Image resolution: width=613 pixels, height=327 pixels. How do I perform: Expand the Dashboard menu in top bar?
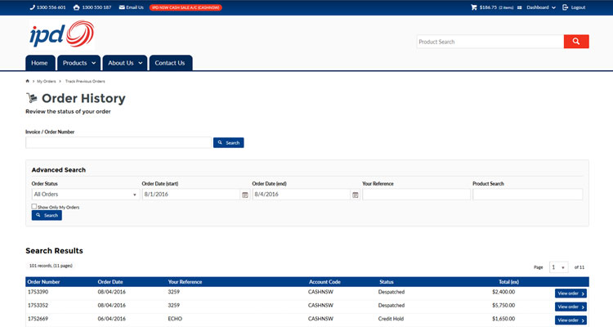[540, 7]
